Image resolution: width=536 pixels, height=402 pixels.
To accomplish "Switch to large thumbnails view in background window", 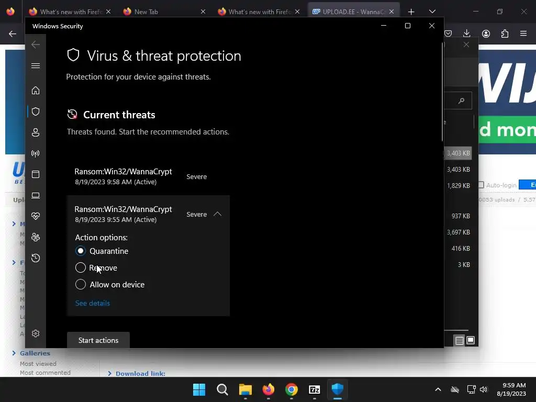I will 471,340.
